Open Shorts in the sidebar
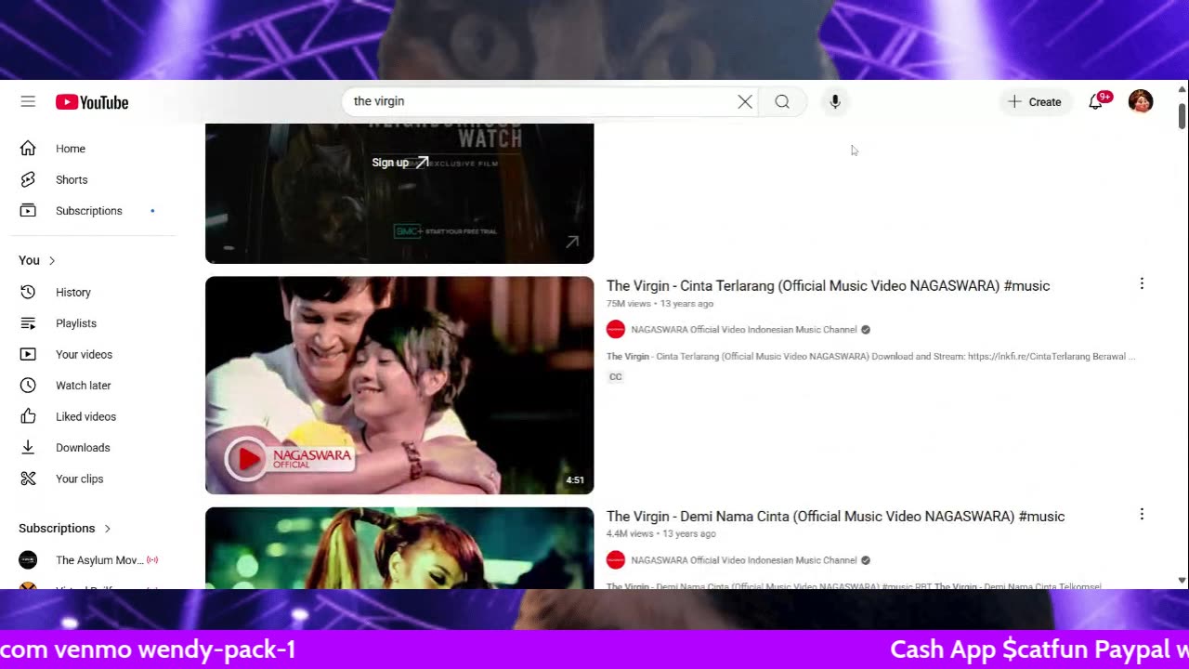The height and width of the screenshot is (669, 1189). (x=72, y=180)
